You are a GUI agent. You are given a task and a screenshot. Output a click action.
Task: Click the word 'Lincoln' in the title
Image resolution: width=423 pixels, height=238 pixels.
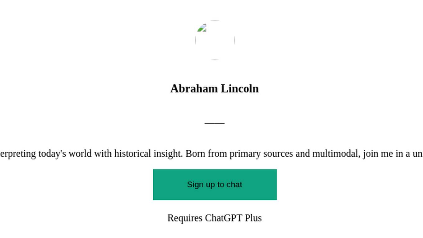240,89
